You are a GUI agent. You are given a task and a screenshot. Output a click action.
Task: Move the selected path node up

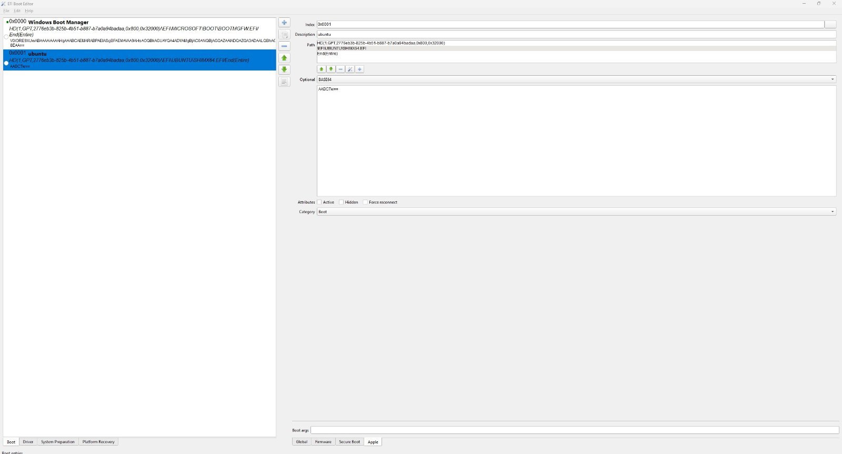tap(322, 69)
